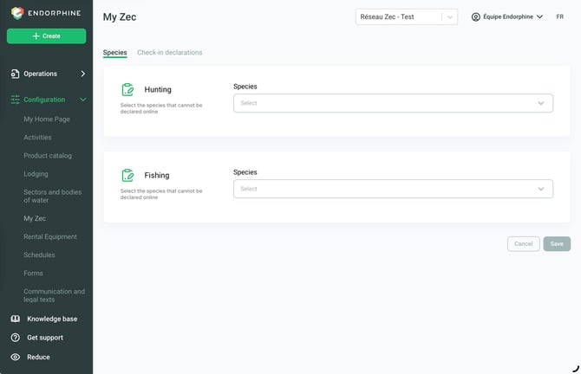Expand the Operations menu chevron
Image resolution: width=581 pixels, height=374 pixels.
(x=82, y=74)
